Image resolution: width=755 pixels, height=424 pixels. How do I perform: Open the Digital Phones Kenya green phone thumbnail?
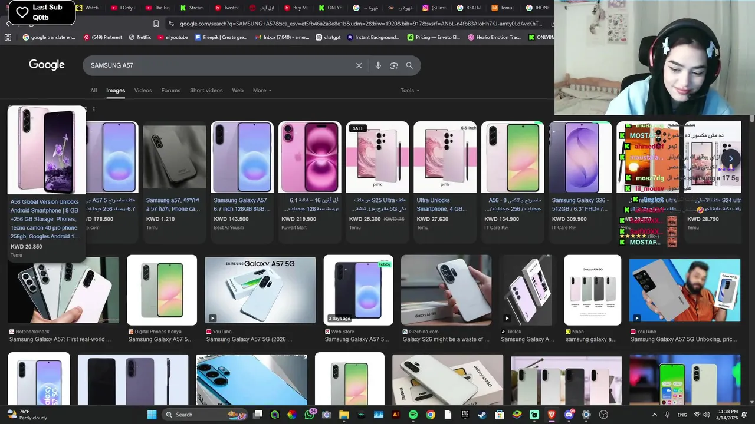(x=162, y=290)
